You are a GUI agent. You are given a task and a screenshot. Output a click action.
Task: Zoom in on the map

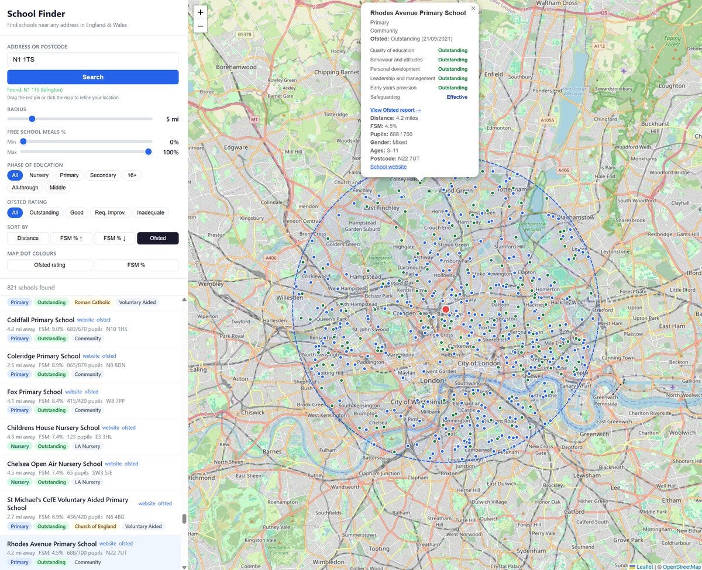(x=201, y=12)
